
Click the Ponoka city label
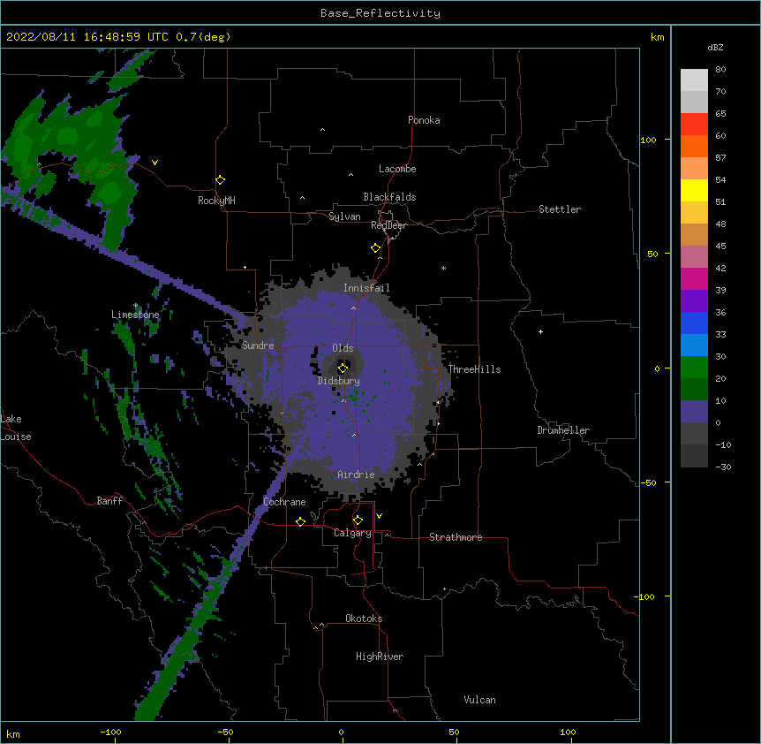(424, 120)
